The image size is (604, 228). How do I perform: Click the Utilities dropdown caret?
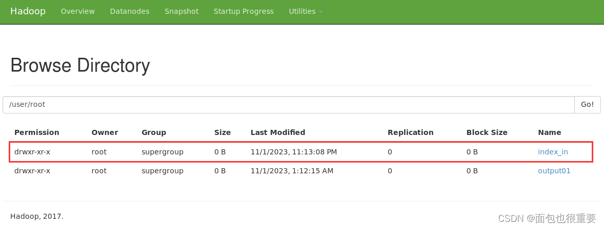click(321, 12)
